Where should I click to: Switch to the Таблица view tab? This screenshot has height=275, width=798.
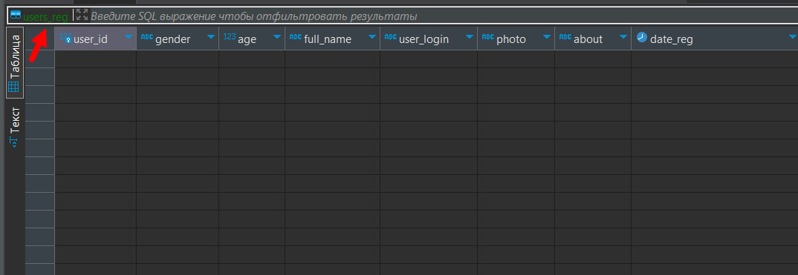[x=14, y=63]
